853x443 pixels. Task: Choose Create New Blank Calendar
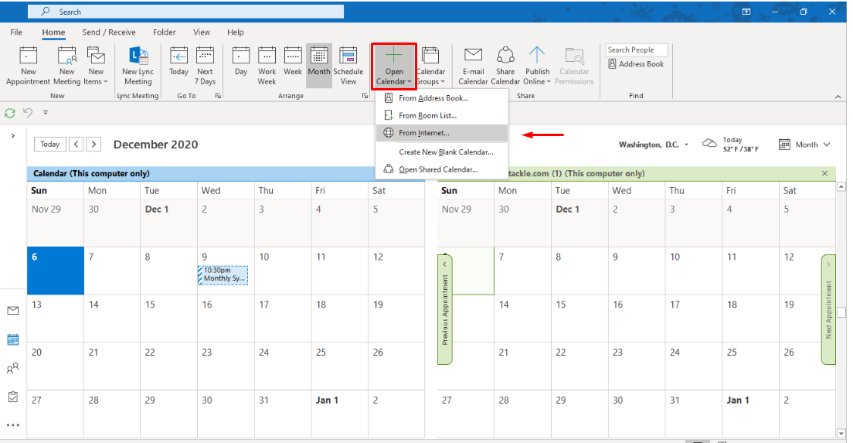coord(442,152)
